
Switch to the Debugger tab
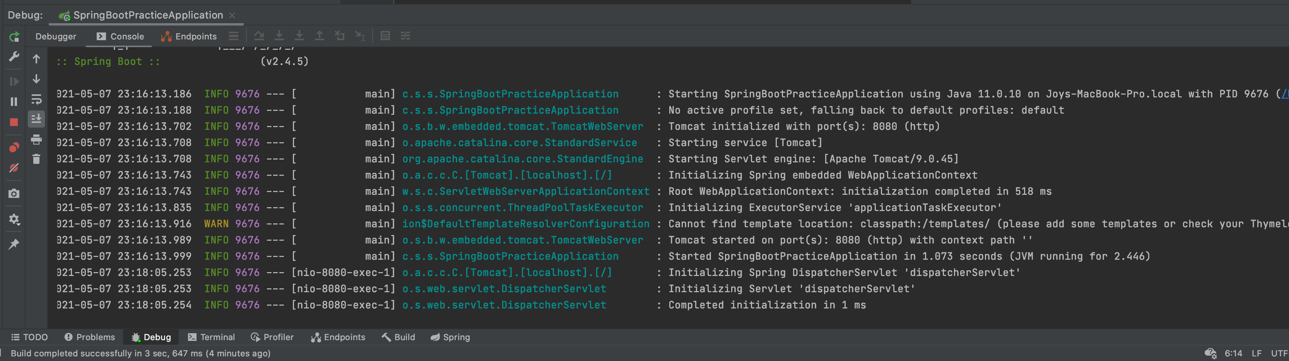coord(56,36)
